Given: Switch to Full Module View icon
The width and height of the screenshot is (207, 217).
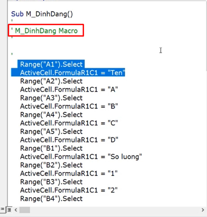Looking at the screenshot, I should (9, 210).
